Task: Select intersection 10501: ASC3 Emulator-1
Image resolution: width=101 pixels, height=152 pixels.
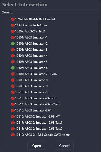Action: tap(31, 37)
